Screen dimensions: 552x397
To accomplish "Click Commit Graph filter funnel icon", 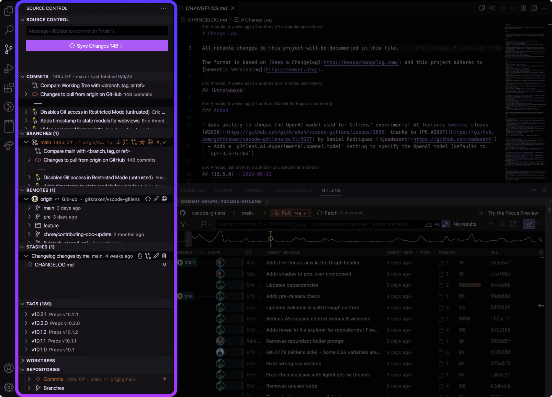I will click(x=183, y=224).
